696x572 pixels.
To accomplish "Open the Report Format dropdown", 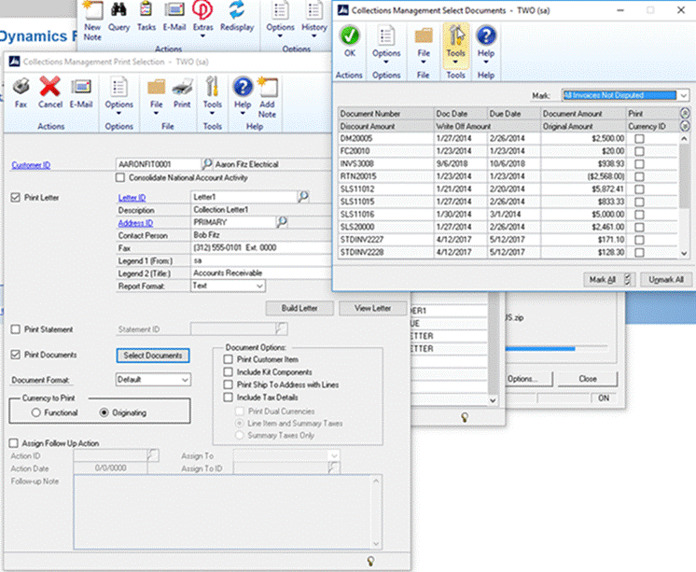I will (x=259, y=286).
